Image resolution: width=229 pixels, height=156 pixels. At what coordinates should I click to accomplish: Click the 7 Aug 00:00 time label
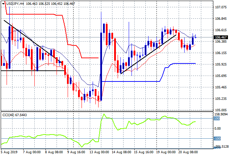pyautogui.click(x=32, y=152)
